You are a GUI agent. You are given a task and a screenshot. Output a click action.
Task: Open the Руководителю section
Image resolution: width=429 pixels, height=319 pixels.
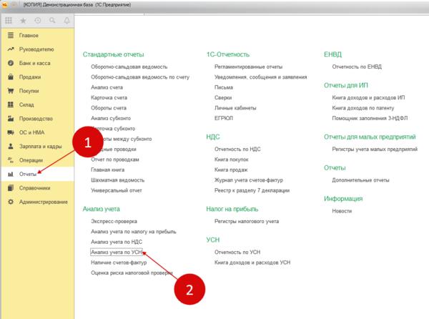tap(36, 49)
